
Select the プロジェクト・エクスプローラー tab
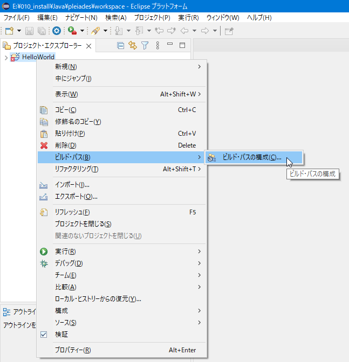pos(47,46)
